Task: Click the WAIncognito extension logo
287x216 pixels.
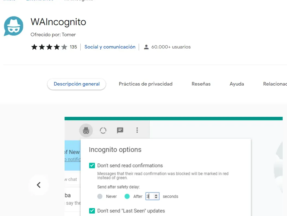Action: tap(14, 26)
